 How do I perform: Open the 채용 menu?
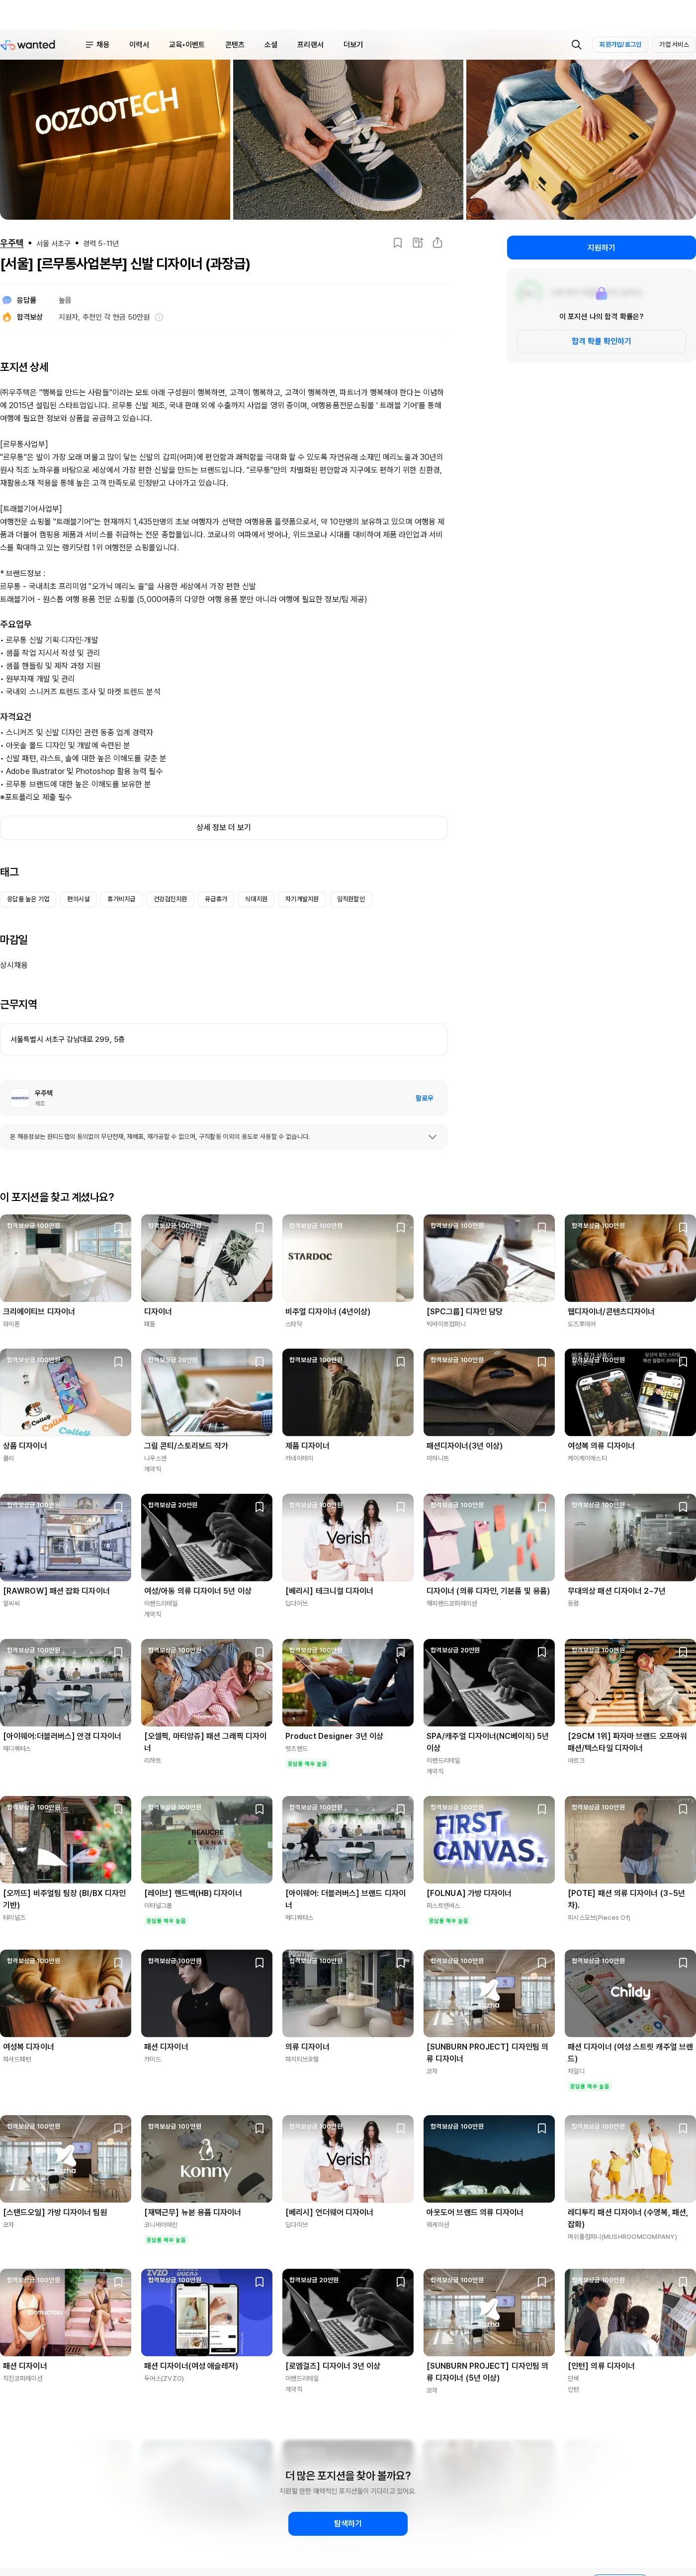(98, 45)
